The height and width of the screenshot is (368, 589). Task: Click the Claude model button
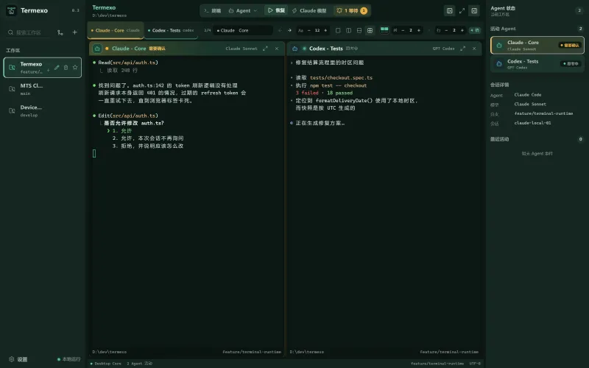point(309,10)
